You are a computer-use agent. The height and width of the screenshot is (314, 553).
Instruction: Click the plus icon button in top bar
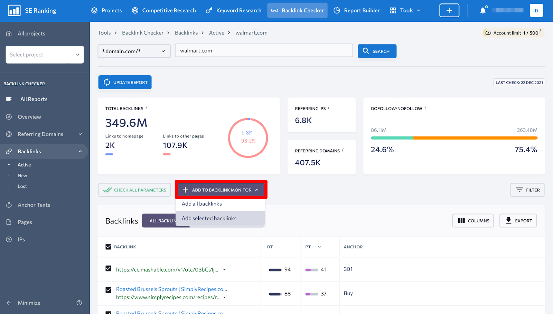tap(449, 10)
